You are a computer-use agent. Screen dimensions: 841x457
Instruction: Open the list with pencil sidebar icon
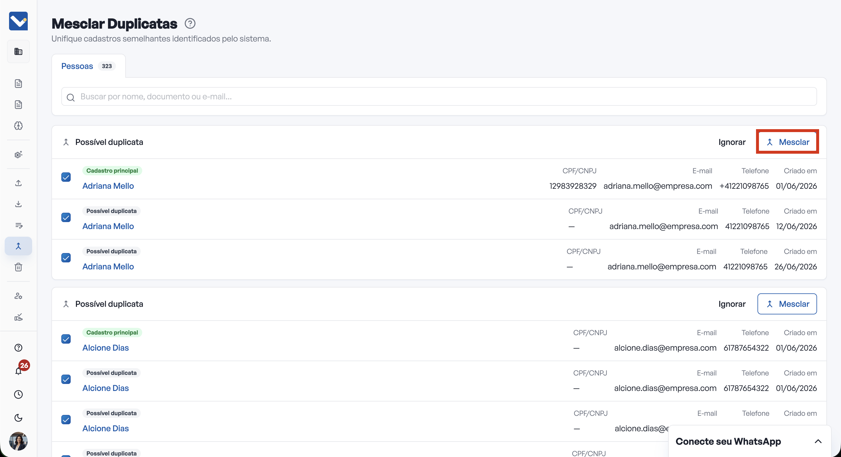point(18,225)
